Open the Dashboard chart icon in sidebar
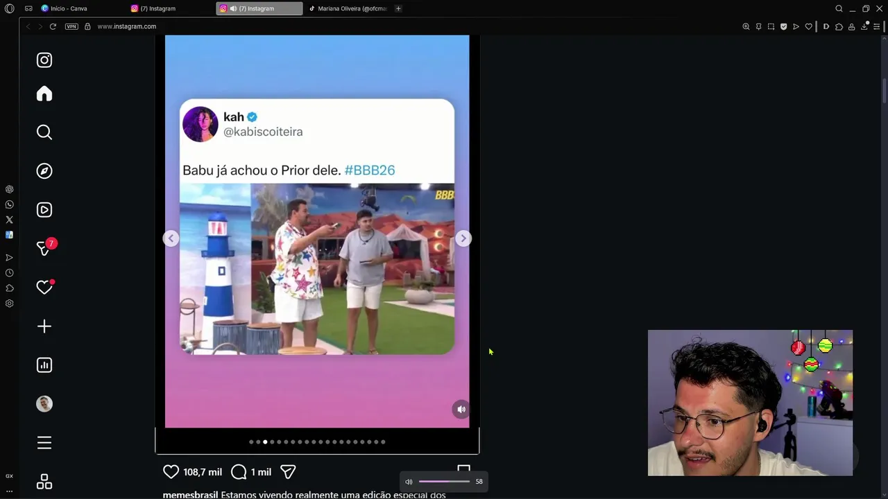888x499 pixels. click(44, 365)
